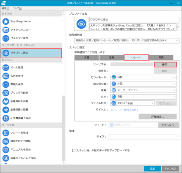
Task: Click the title link レシート日付_店名
Action: (124, 110)
